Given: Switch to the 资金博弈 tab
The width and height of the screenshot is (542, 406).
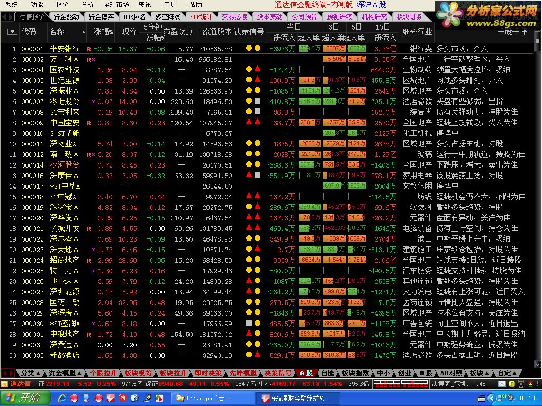Looking at the screenshot, I should pos(101,16).
